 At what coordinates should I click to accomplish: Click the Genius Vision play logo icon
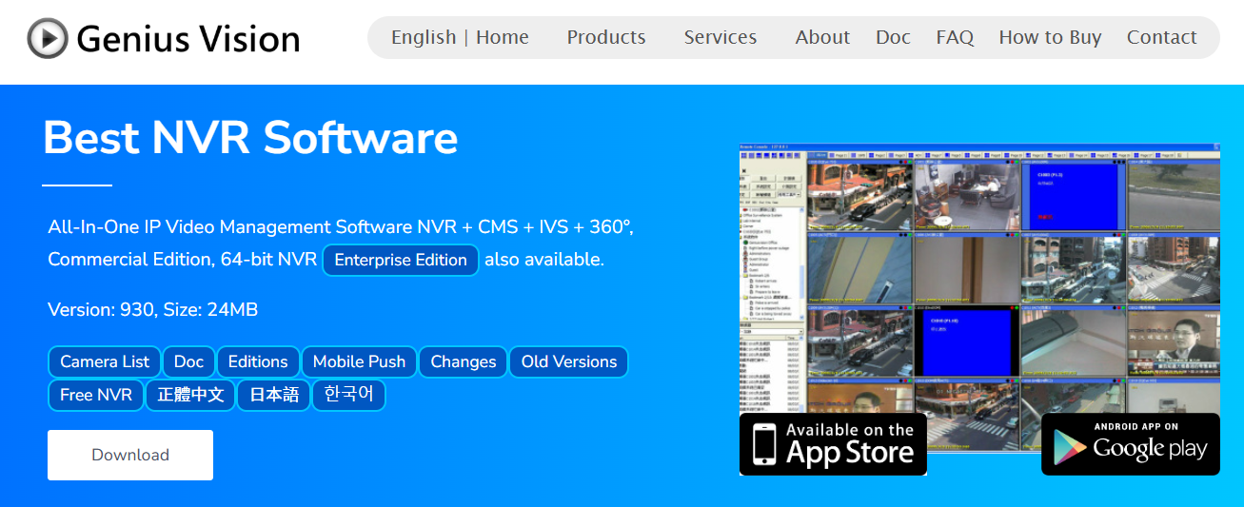click(x=48, y=38)
